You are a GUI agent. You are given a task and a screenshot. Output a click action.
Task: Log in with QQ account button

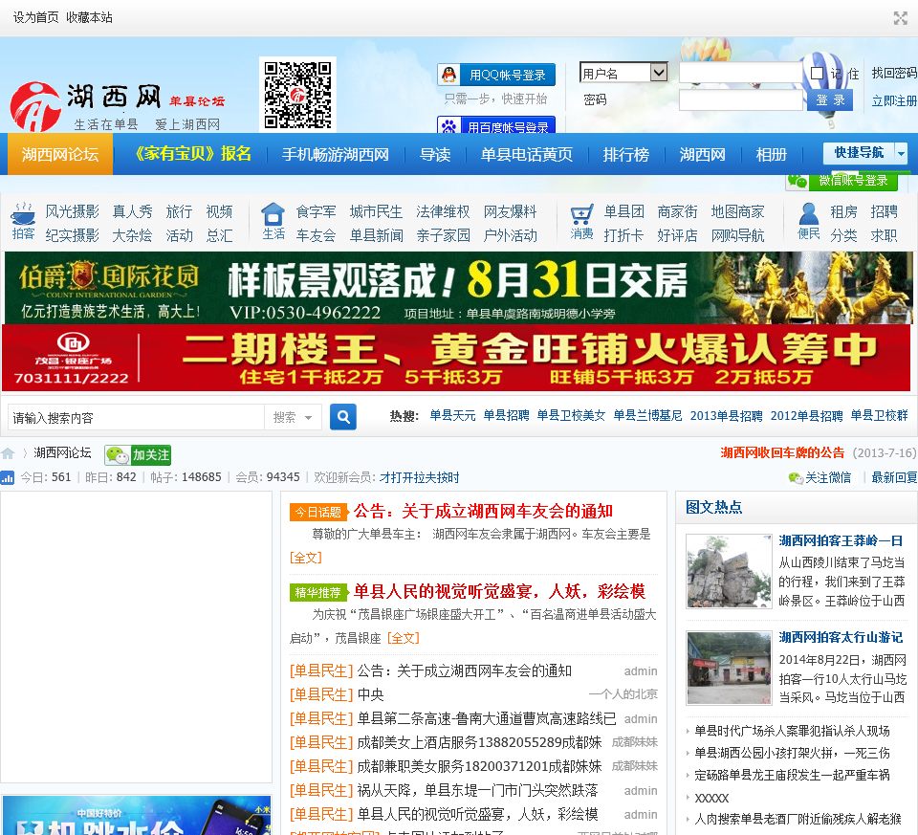(x=496, y=75)
